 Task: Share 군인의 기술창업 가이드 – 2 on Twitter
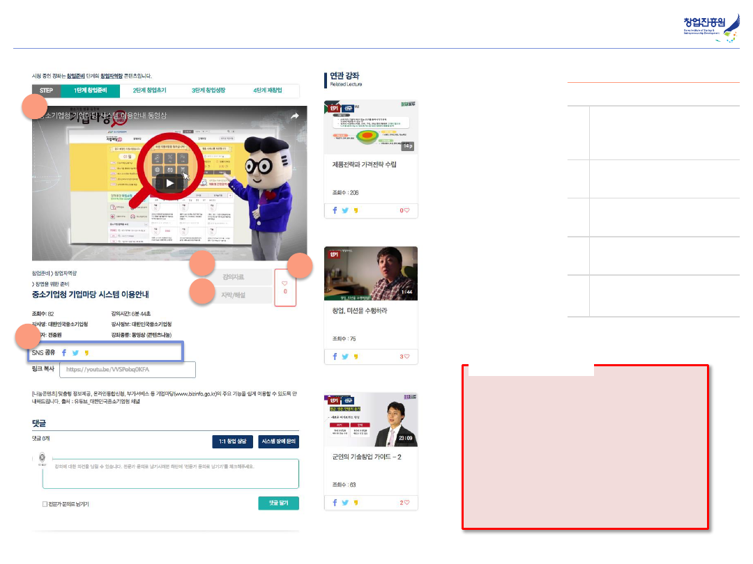tap(345, 503)
